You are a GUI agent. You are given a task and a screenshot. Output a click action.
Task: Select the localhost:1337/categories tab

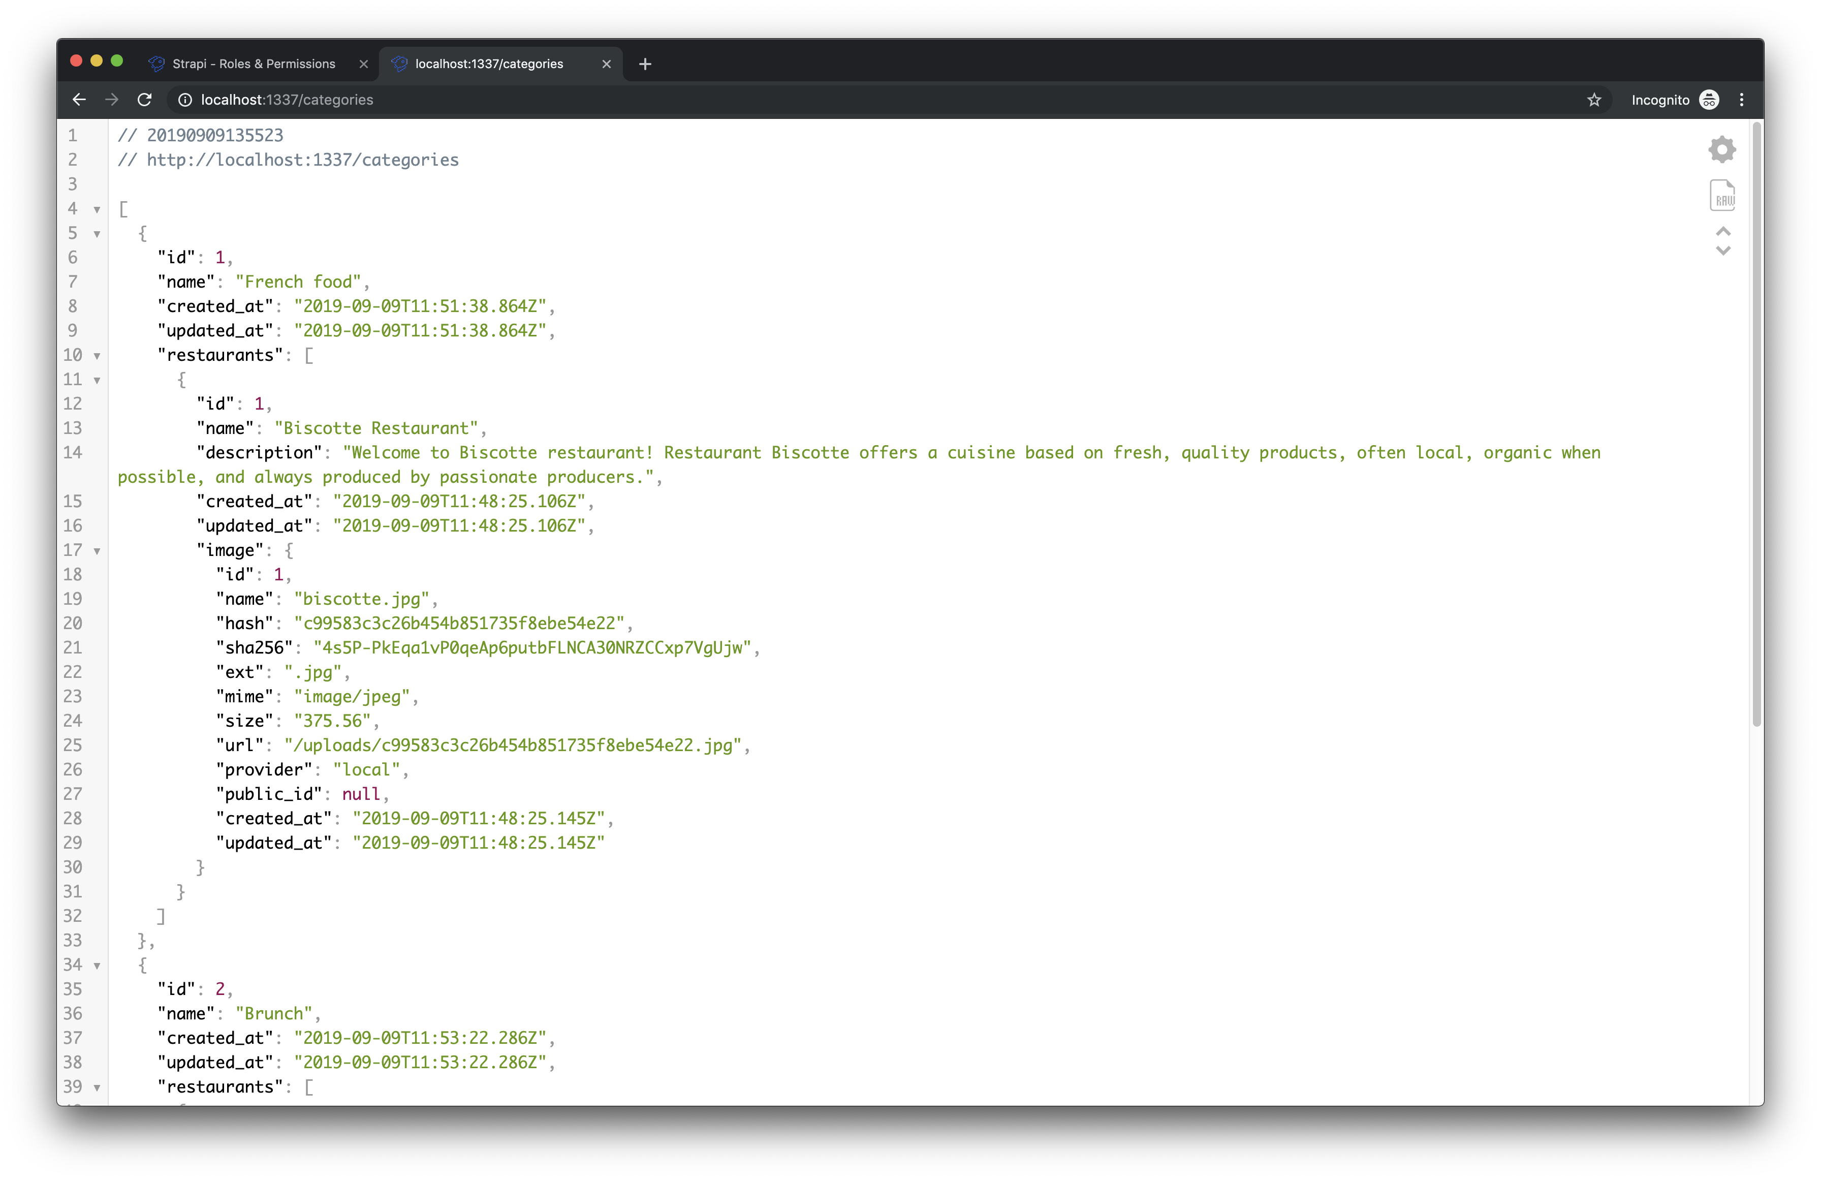(490, 65)
